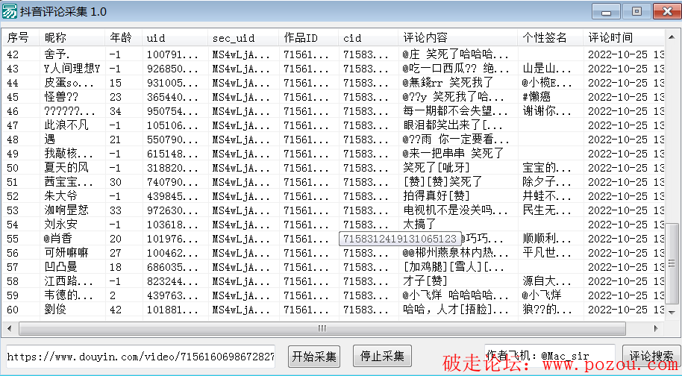The image size is (682, 376).
Task: Focus the douyin video URL field
Action: 140,357
